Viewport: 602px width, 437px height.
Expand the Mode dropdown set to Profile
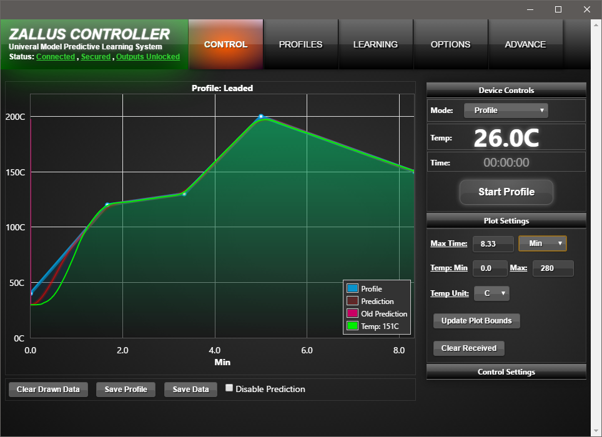pyautogui.click(x=506, y=110)
